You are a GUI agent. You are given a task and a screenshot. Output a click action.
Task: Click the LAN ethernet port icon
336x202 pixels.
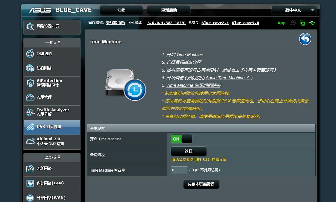(30, 183)
